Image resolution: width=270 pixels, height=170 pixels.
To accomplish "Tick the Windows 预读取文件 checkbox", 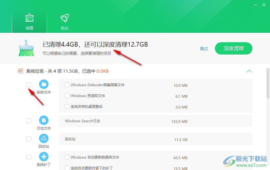I will (x=67, y=96).
